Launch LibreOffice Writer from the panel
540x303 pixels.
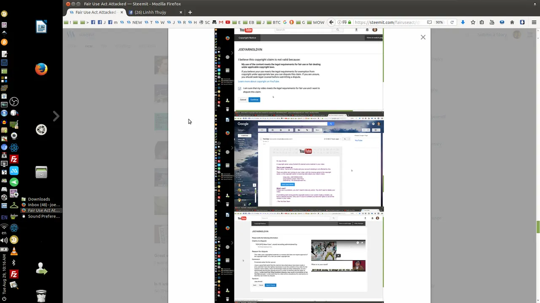pos(41,27)
